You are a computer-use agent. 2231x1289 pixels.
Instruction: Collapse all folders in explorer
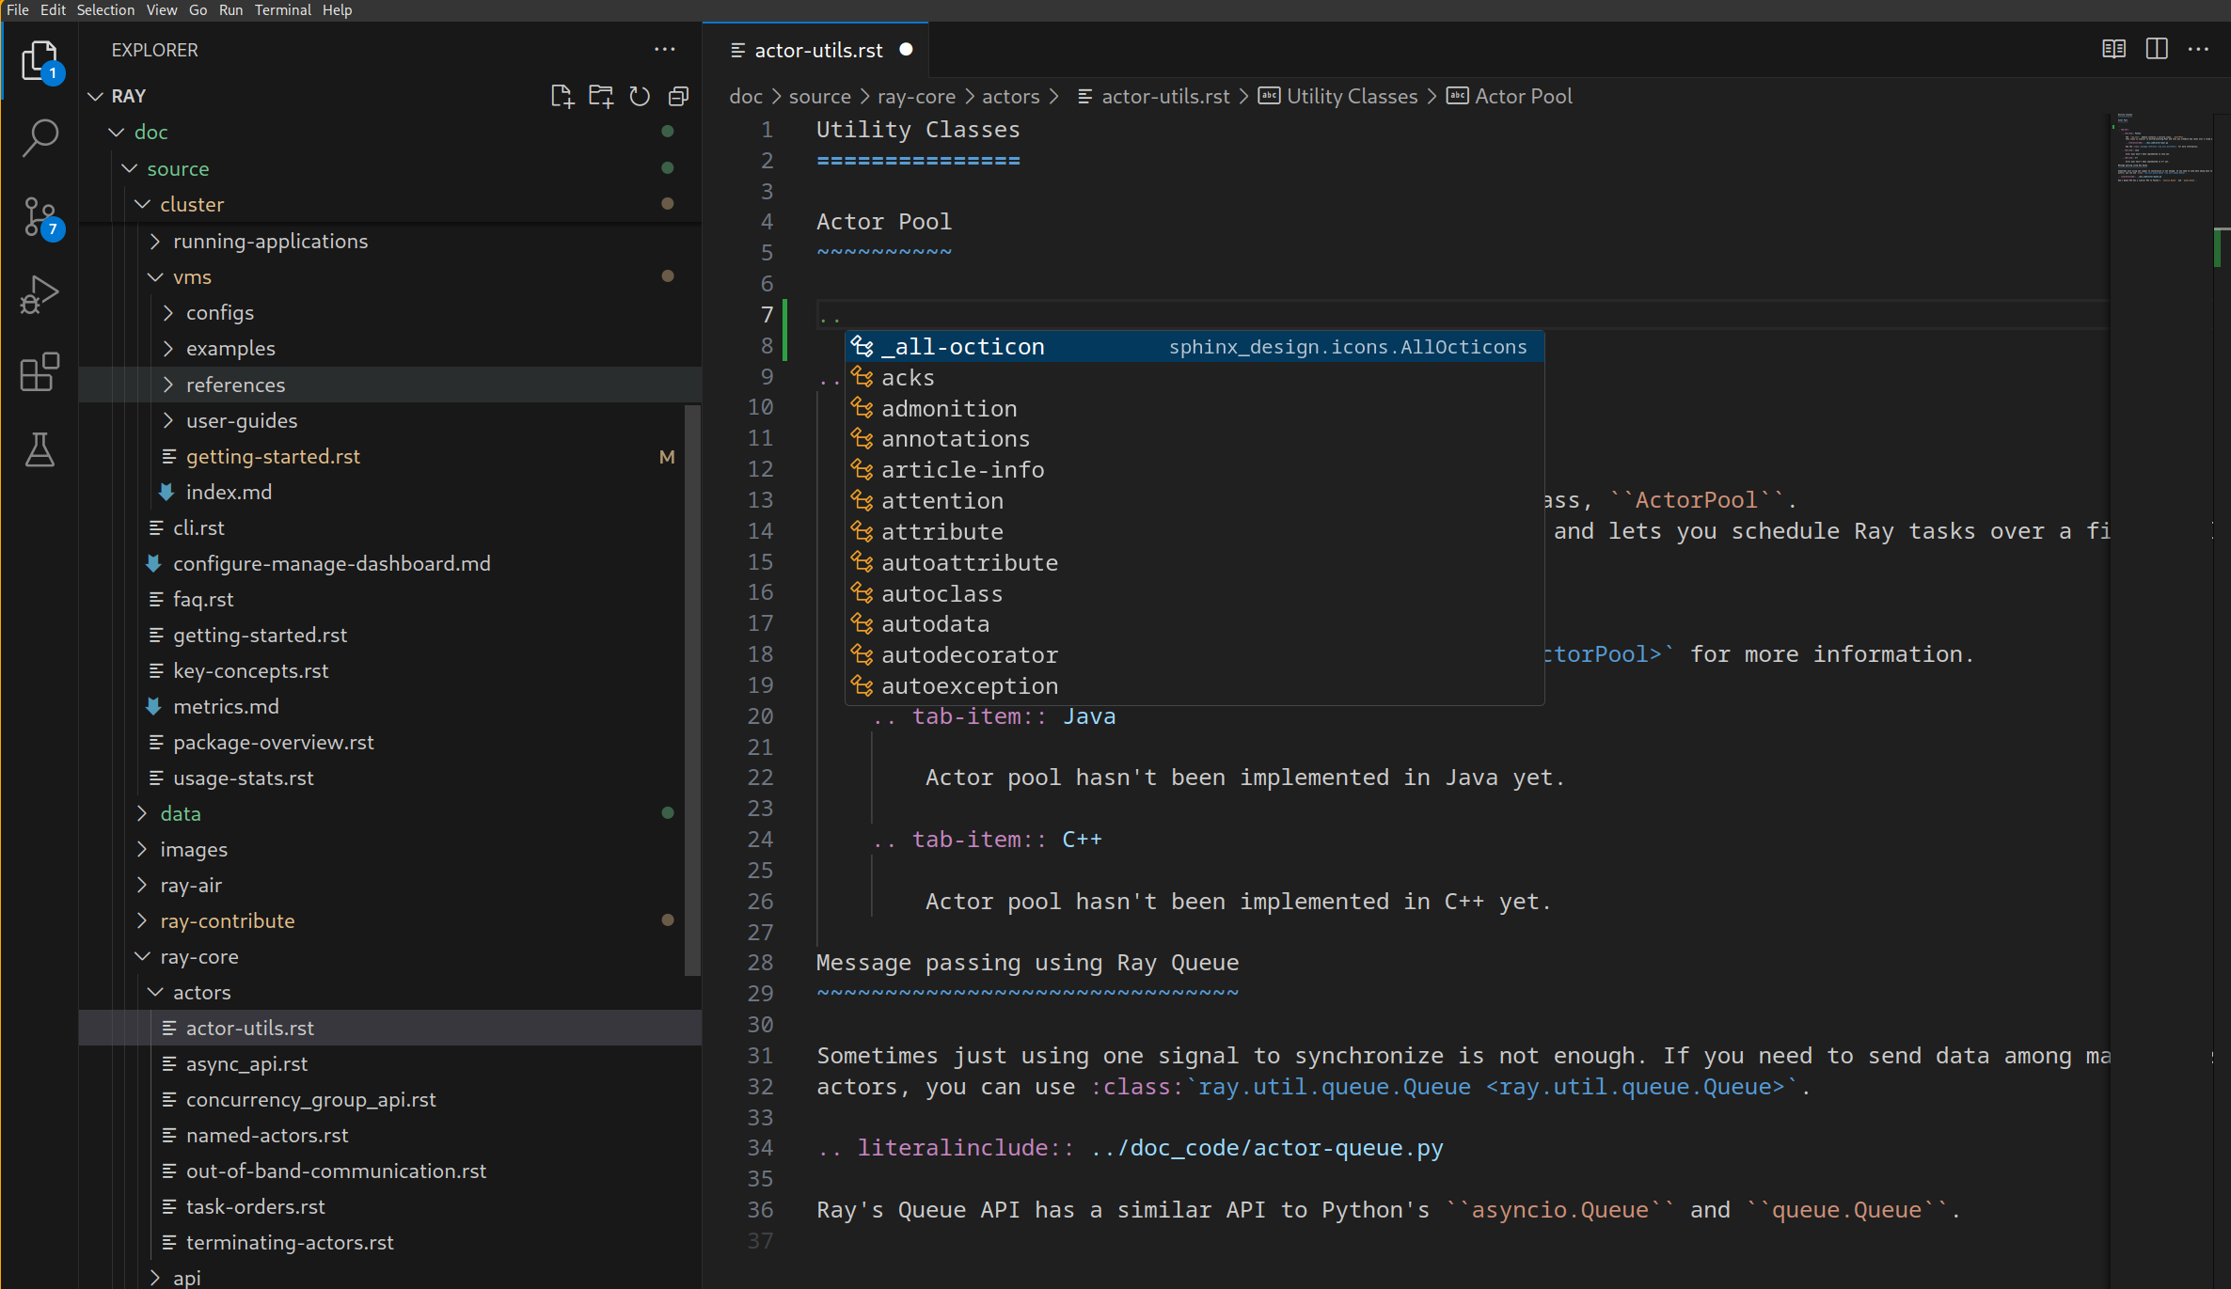[x=678, y=96]
